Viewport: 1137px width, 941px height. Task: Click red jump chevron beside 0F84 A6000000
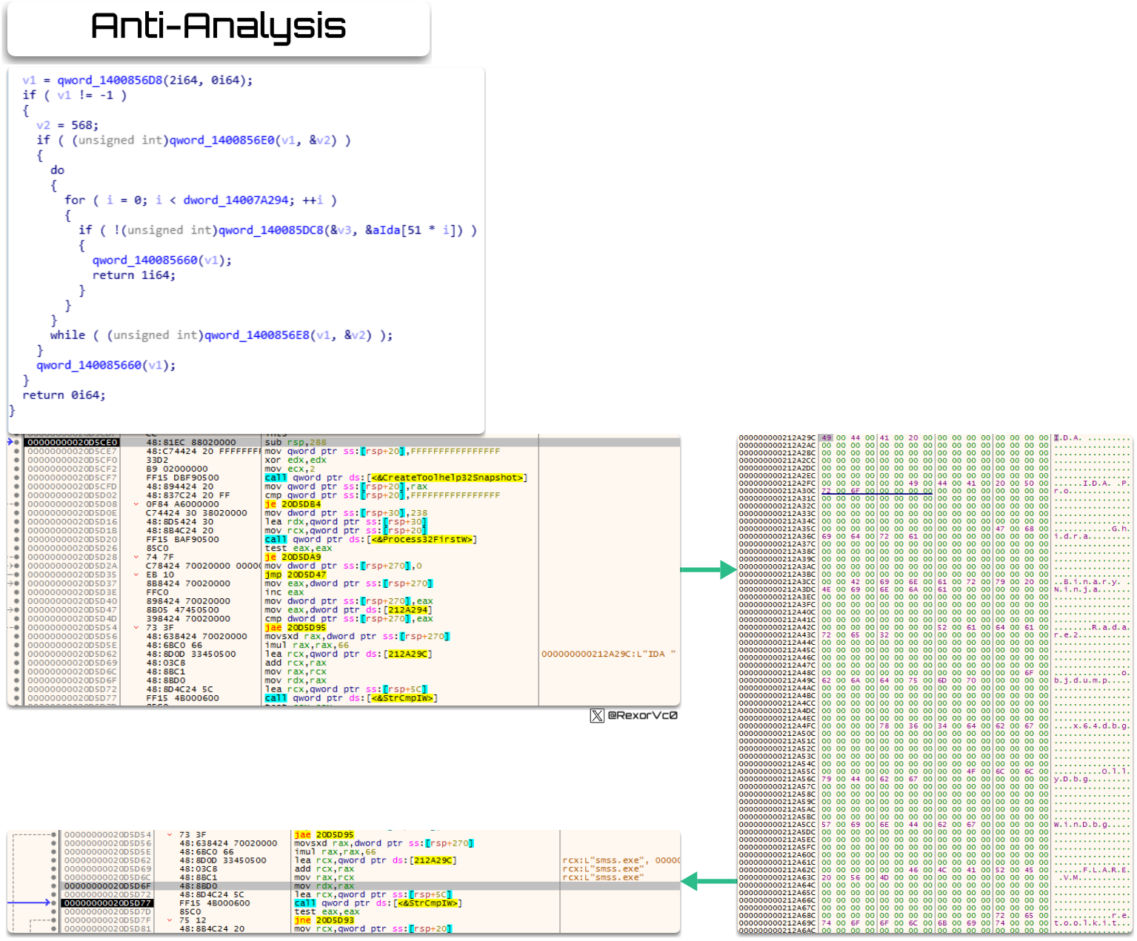click(136, 504)
